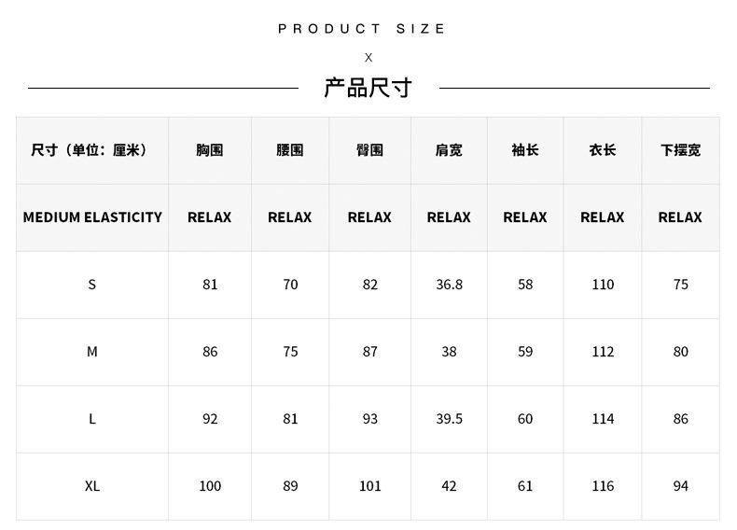
Task: Select the 116 garment length cell
Action: (x=603, y=486)
